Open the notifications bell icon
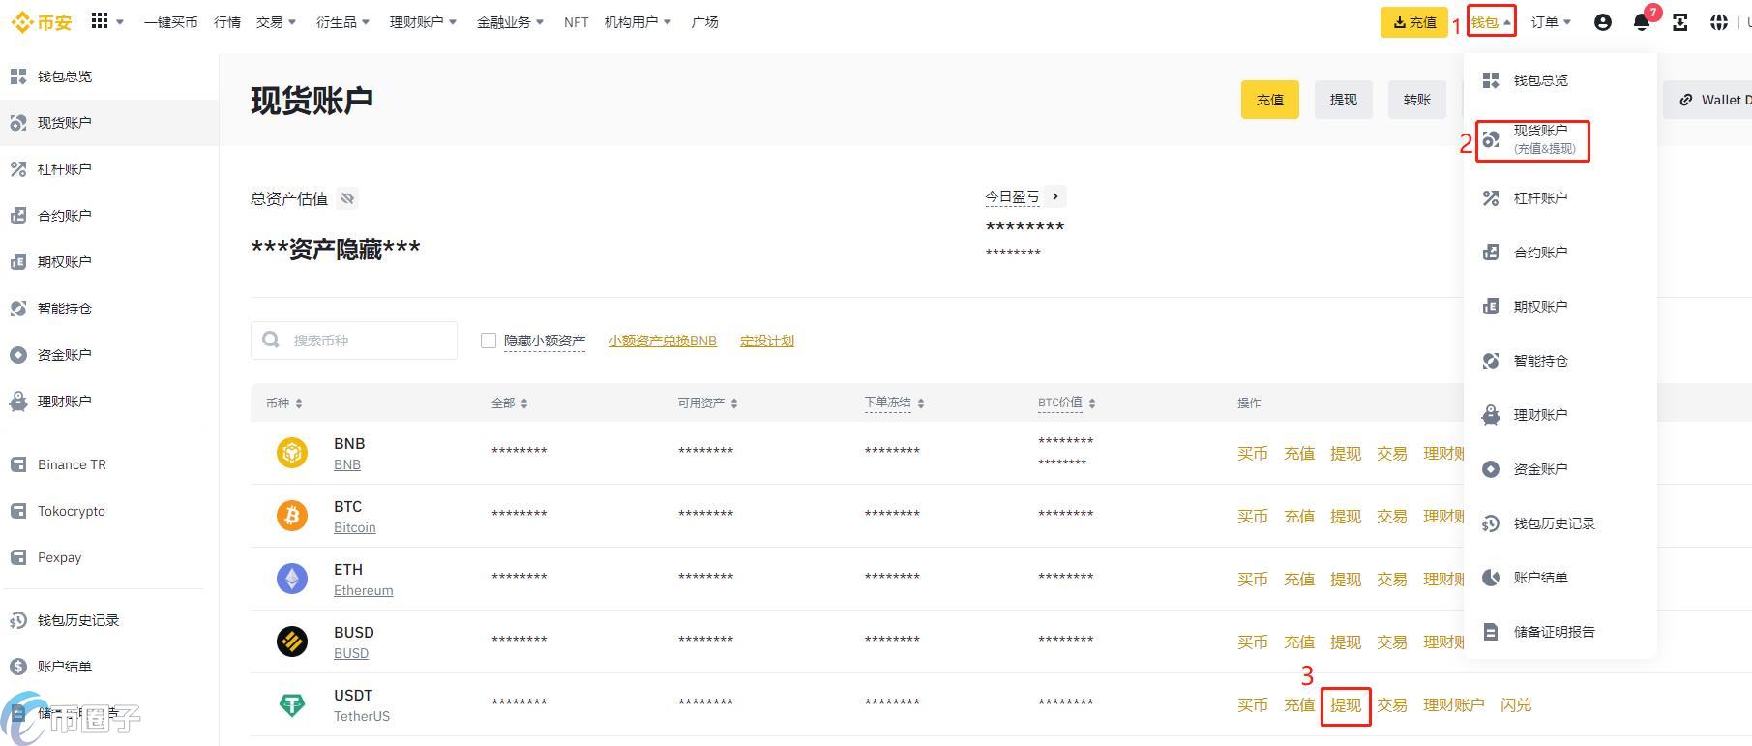This screenshot has width=1752, height=746. point(1642,22)
